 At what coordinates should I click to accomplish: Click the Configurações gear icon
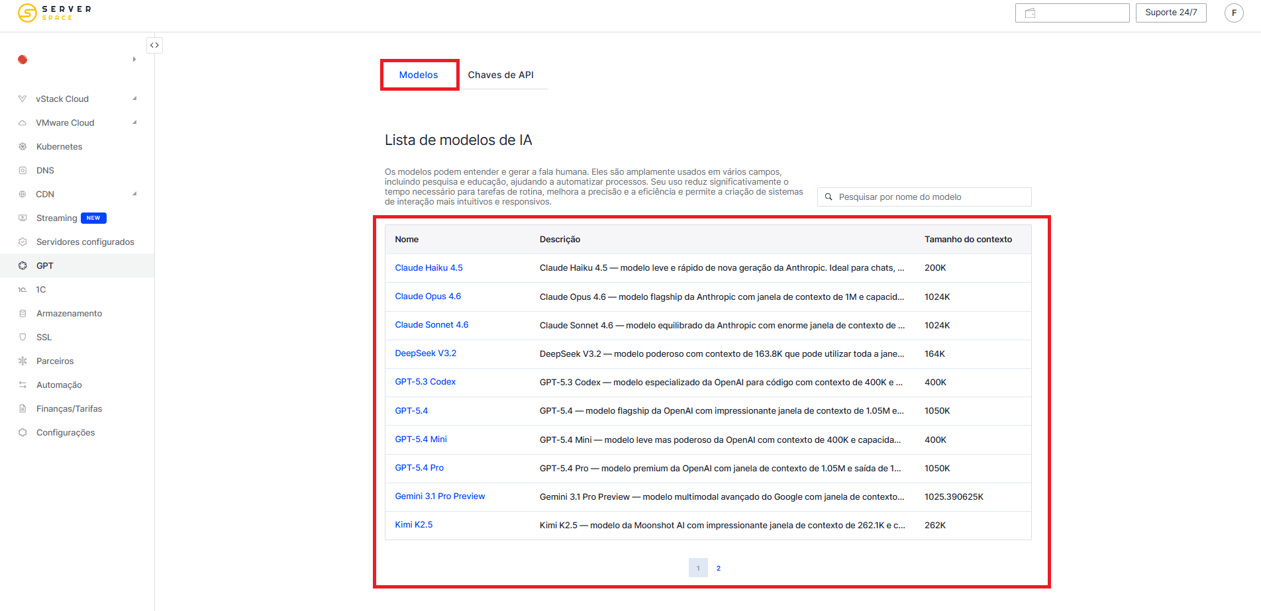pos(23,432)
